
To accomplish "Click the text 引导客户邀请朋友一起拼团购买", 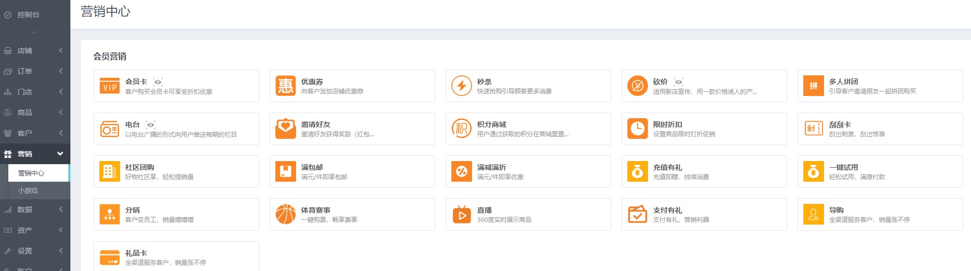I will [x=873, y=91].
